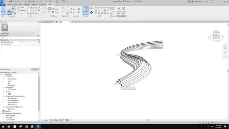Click the Cut geometry tool

[x=73, y=9]
